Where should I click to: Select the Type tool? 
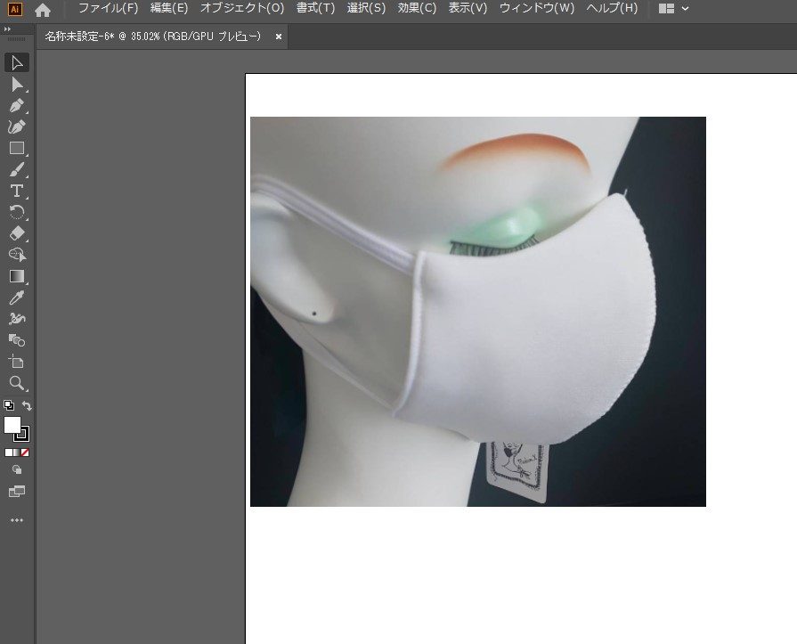click(x=17, y=191)
